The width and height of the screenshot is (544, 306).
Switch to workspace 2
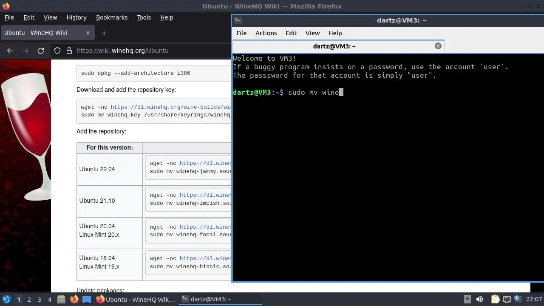click(x=29, y=299)
